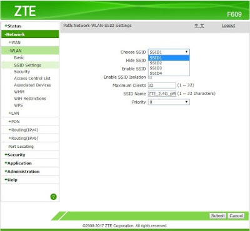The width and height of the screenshot is (250, 231).
Task: Expand the LAN submenu
Action: coord(14,113)
